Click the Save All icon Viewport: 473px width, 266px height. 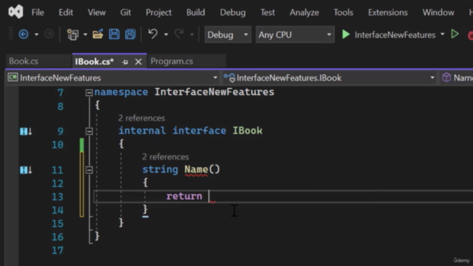pyautogui.click(x=130, y=35)
